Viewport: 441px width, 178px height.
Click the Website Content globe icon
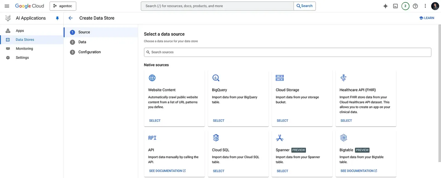click(152, 78)
